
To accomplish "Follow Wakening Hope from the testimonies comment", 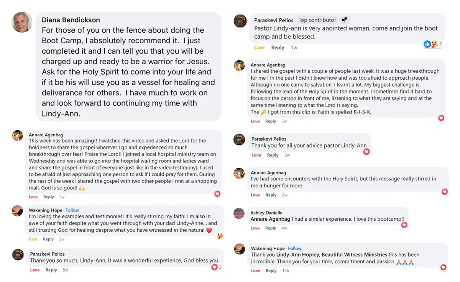I will coord(72,210).
